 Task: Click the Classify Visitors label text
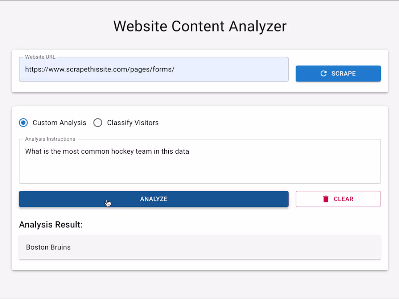pos(133,122)
